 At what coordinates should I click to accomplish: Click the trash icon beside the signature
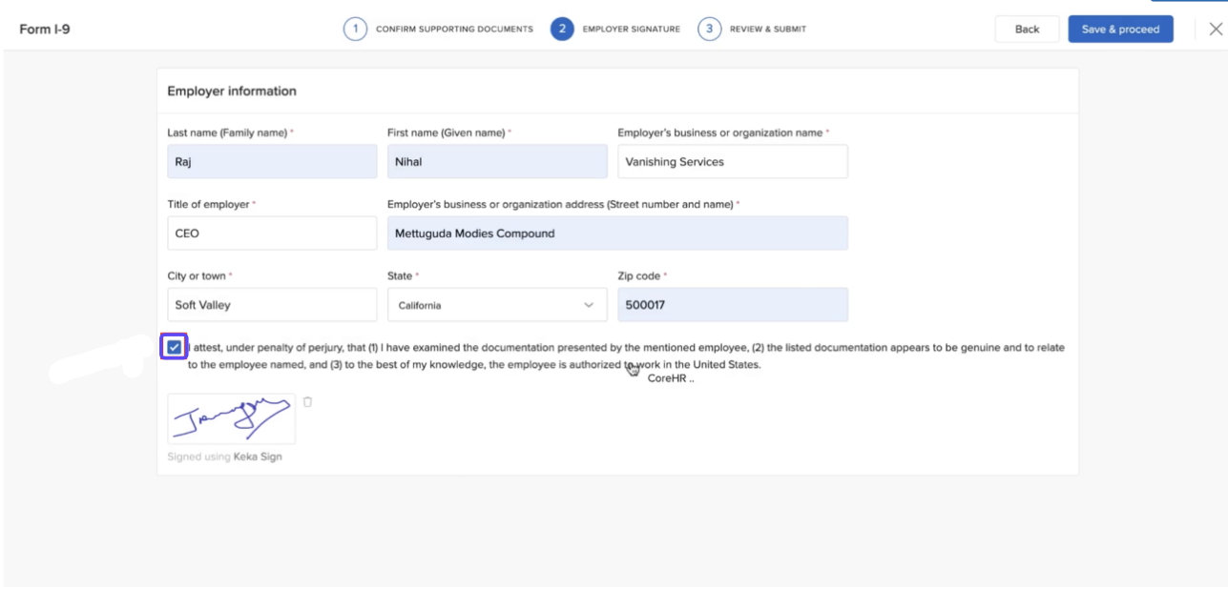(x=307, y=402)
